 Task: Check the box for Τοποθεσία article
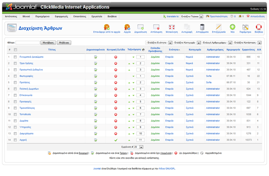click(16, 115)
